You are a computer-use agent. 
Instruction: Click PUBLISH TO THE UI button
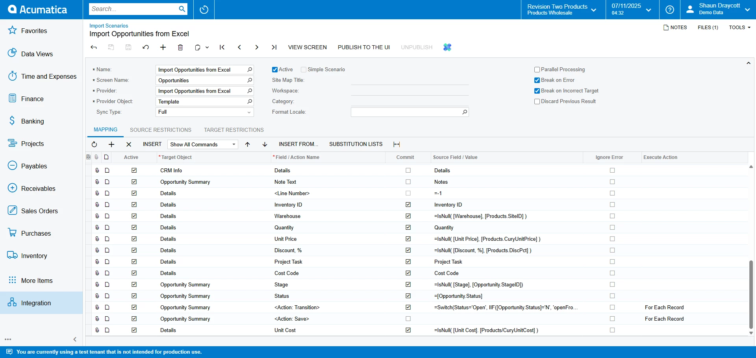coord(364,47)
